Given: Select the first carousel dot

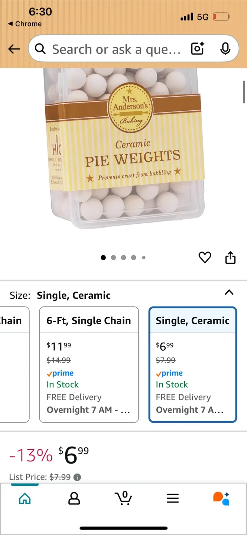Looking at the screenshot, I should 103,257.
